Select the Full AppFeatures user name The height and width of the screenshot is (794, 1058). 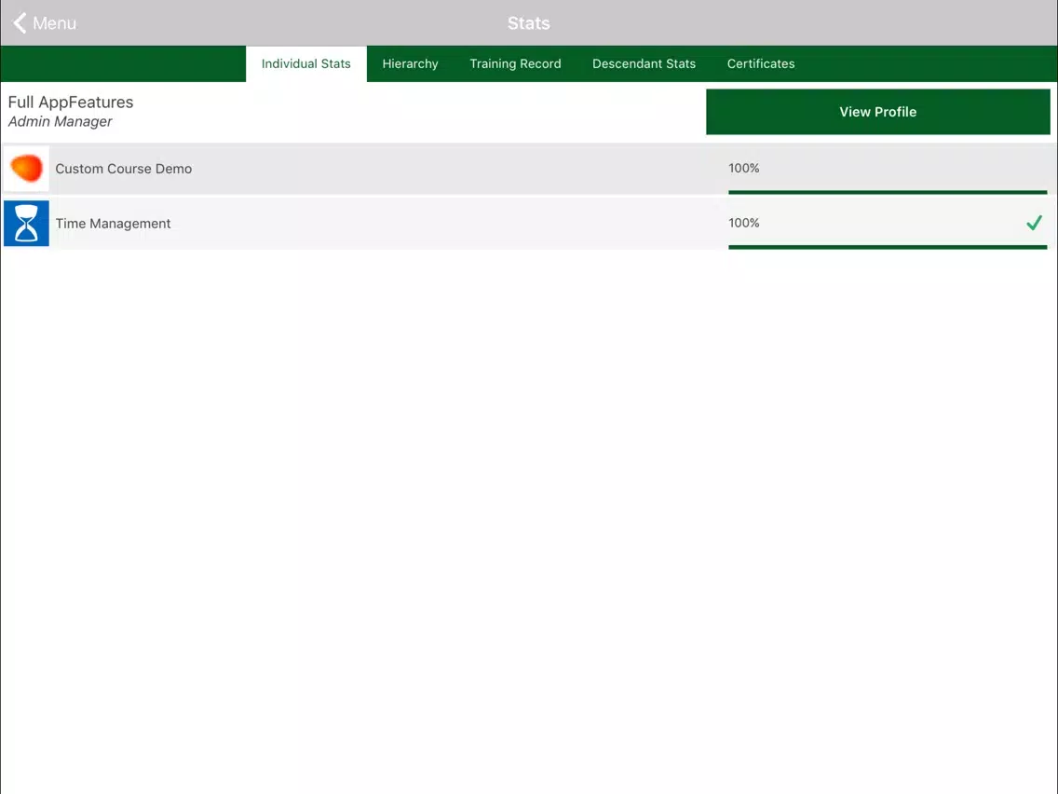(71, 102)
